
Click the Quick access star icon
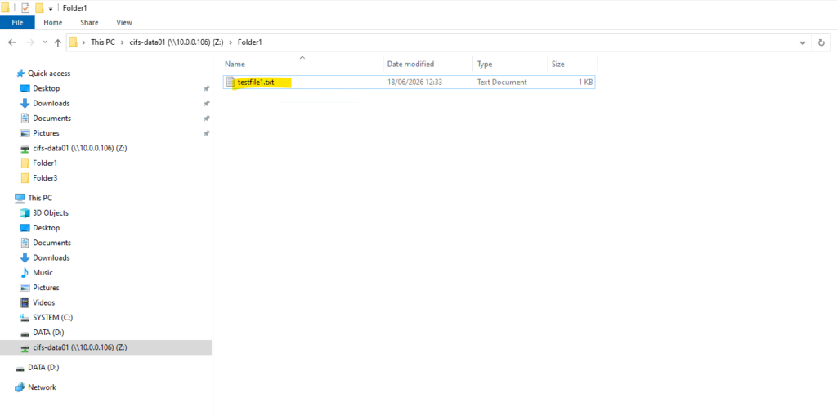coord(20,74)
